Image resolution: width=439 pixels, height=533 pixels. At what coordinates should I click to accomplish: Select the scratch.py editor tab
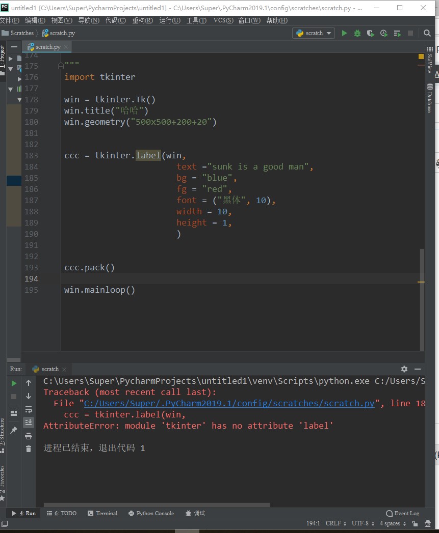pos(47,47)
